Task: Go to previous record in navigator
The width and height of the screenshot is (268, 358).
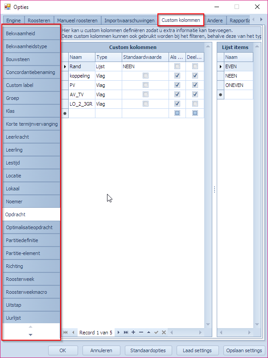Action: click(73, 333)
